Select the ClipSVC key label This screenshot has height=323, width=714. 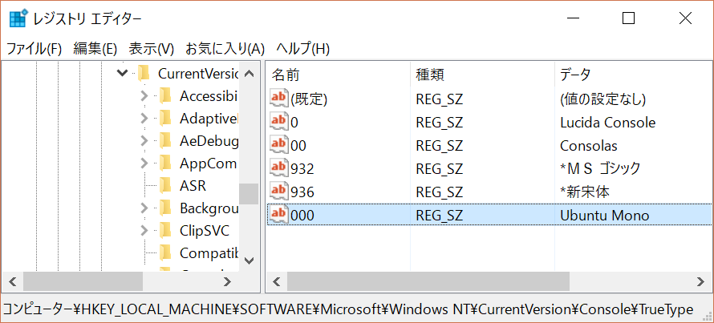[x=205, y=231]
